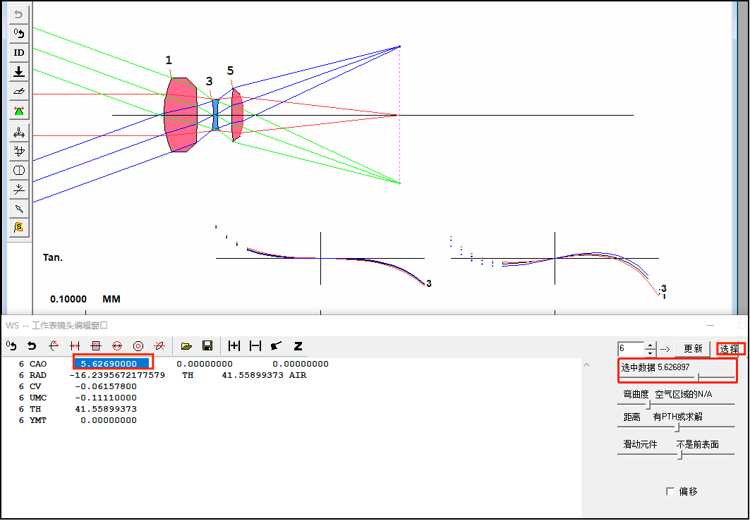Click the YMT value 0.00000000
Viewport: 750px width, 521px height.
coord(109,421)
